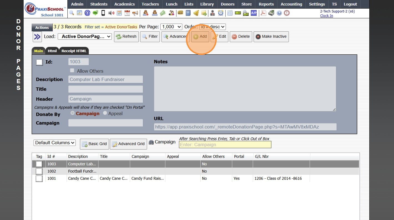The image size is (394, 220).
Task: Click the green chat bubble icon
Action: tap(95, 13)
